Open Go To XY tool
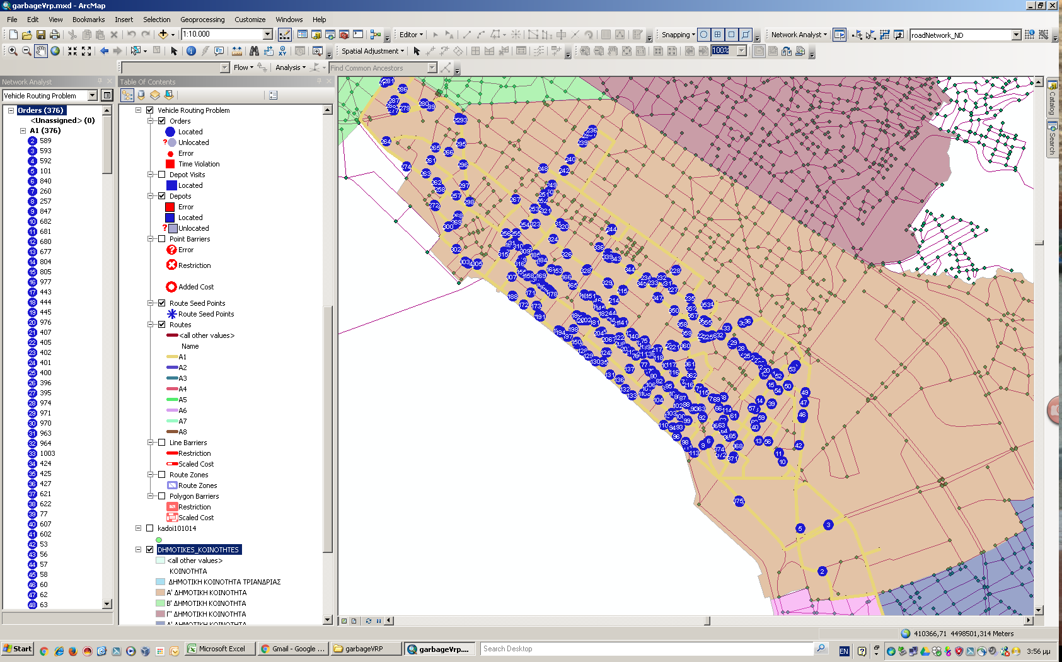The width and height of the screenshot is (1062, 662). click(x=282, y=51)
